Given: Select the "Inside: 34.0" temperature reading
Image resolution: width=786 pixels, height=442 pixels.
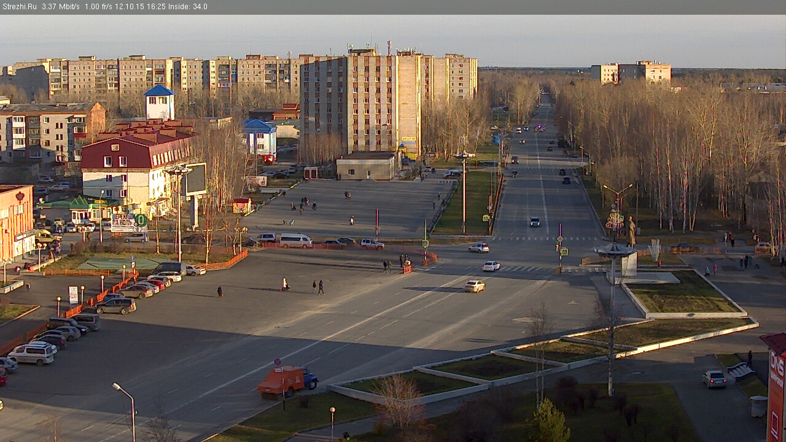Looking at the screenshot, I should tap(187, 7).
